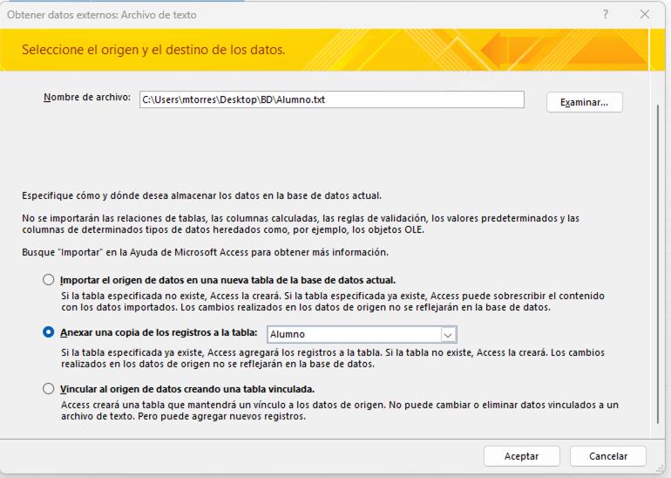Click the vertical scrollbar on right edge
Image resolution: width=671 pixels, height=478 pixels.
click(658, 262)
